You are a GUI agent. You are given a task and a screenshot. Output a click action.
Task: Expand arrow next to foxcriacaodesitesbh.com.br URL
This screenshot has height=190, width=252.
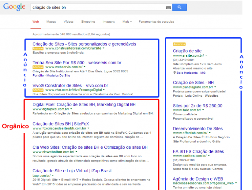88,128
